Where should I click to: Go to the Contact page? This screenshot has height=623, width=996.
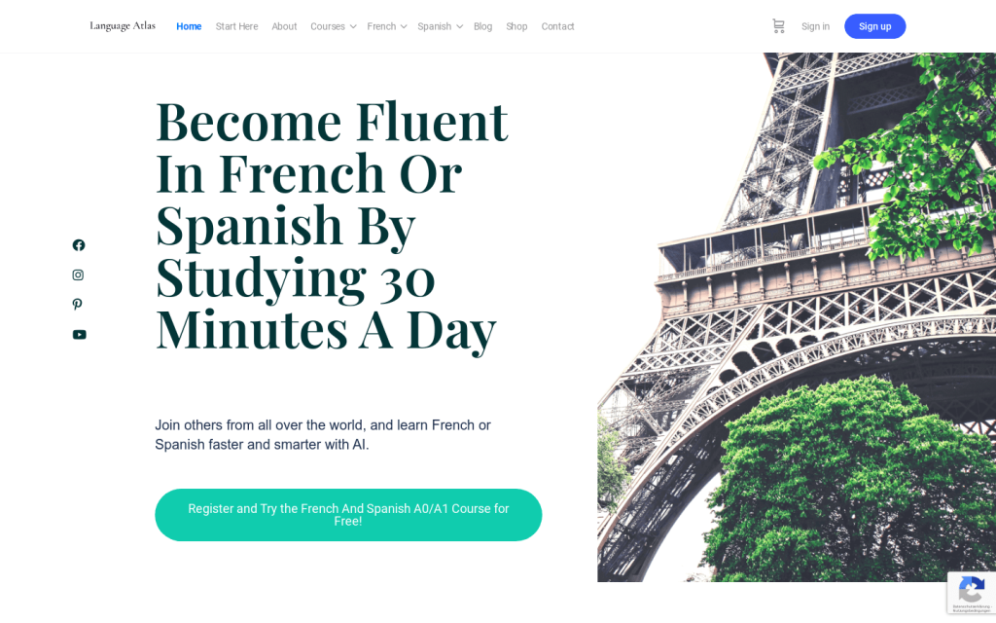pyautogui.click(x=557, y=26)
